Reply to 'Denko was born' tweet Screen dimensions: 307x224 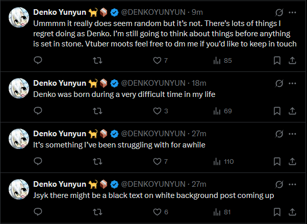pyautogui.click(x=38, y=111)
